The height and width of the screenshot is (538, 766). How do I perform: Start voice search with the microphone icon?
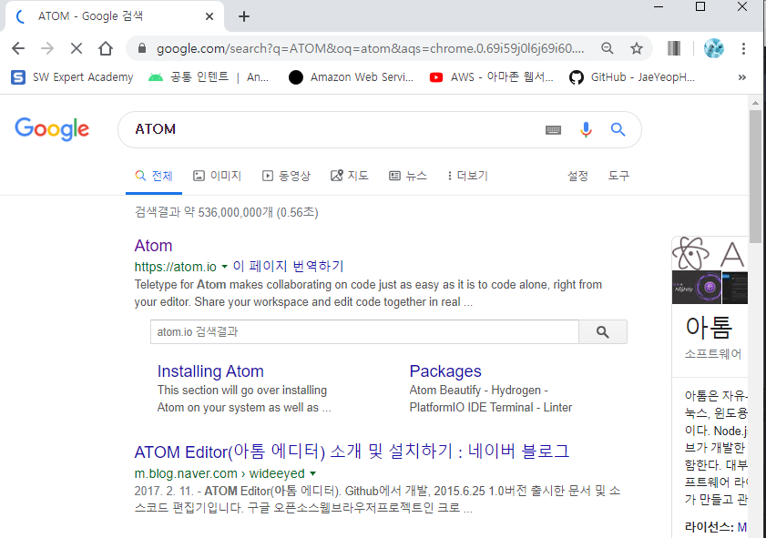tap(586, 129)
